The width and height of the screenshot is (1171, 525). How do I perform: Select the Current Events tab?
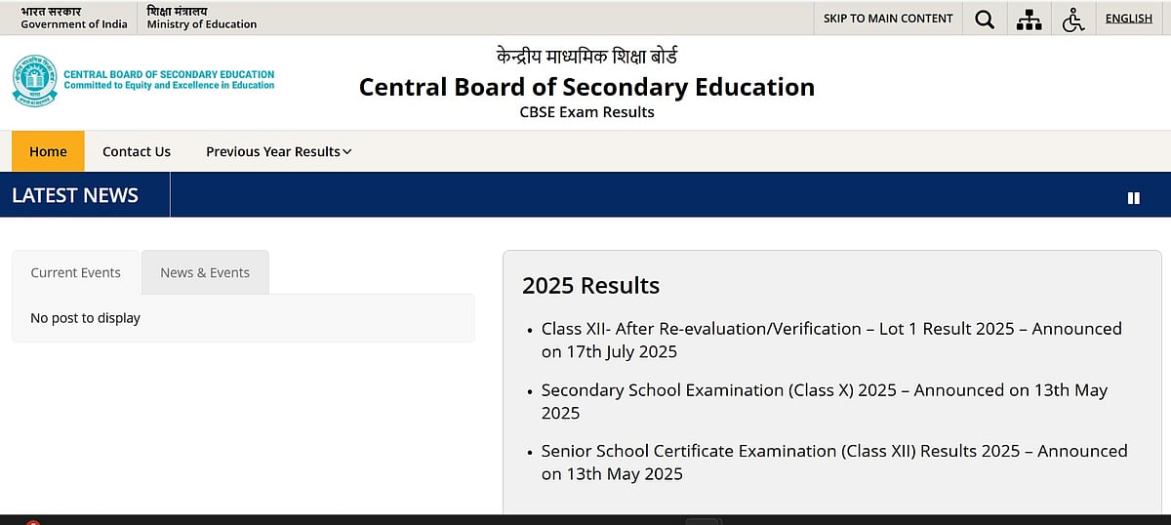tap(76, 272)
